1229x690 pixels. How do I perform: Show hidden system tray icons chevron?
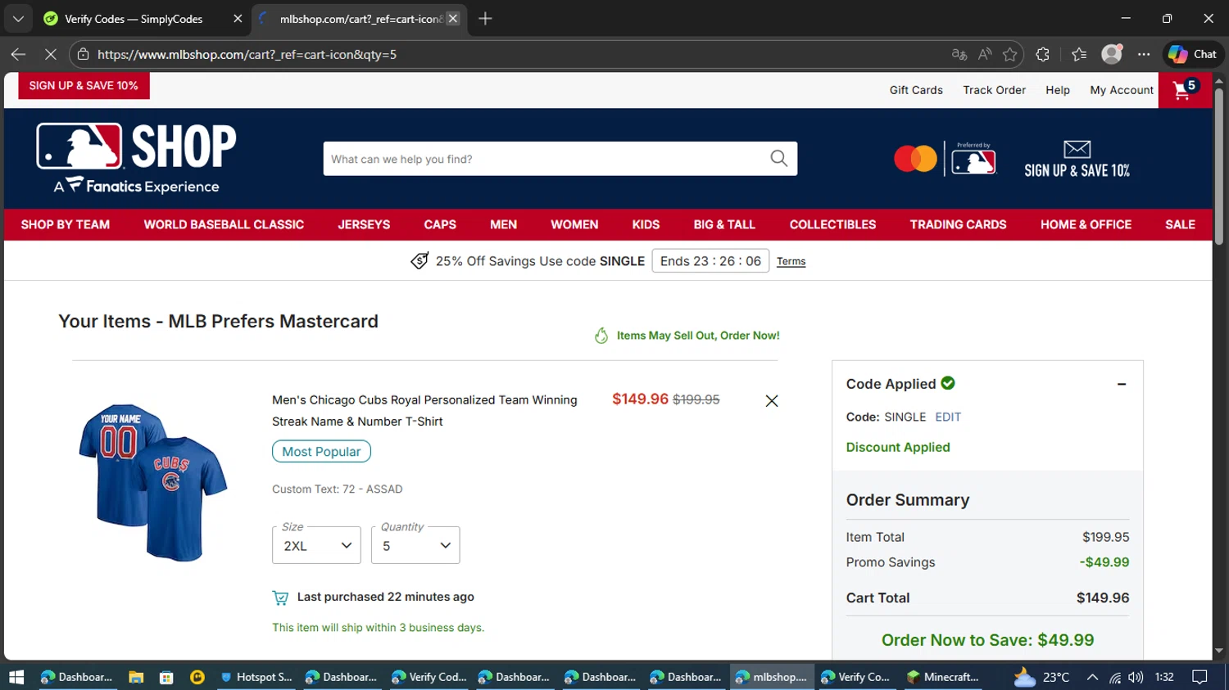click(x=1092, y=677)
